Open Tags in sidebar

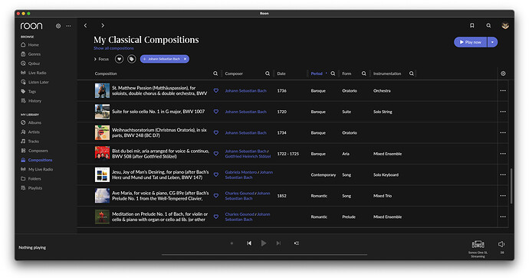[32, 92]
